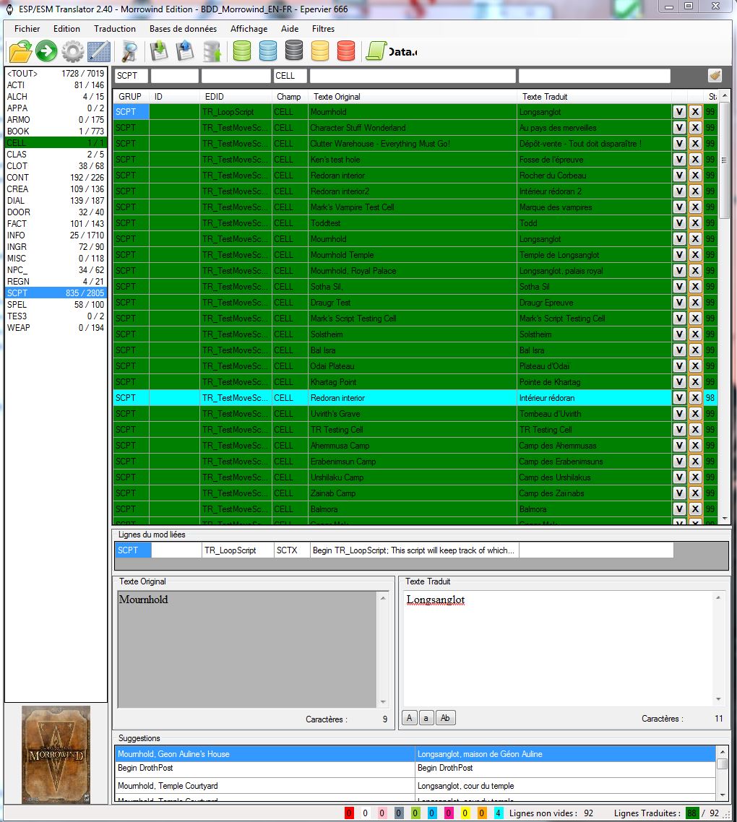Open the Edition menu

(x=66, y=29)
